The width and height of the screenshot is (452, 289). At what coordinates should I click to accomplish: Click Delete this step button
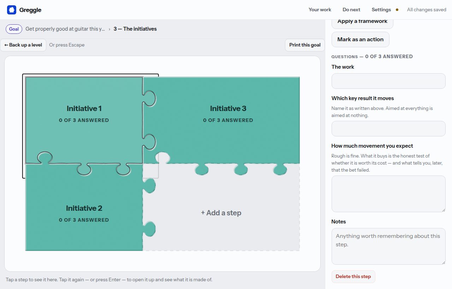tap(353, 277)
